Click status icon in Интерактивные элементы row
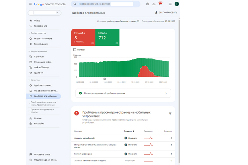 [x=126, y=145]
